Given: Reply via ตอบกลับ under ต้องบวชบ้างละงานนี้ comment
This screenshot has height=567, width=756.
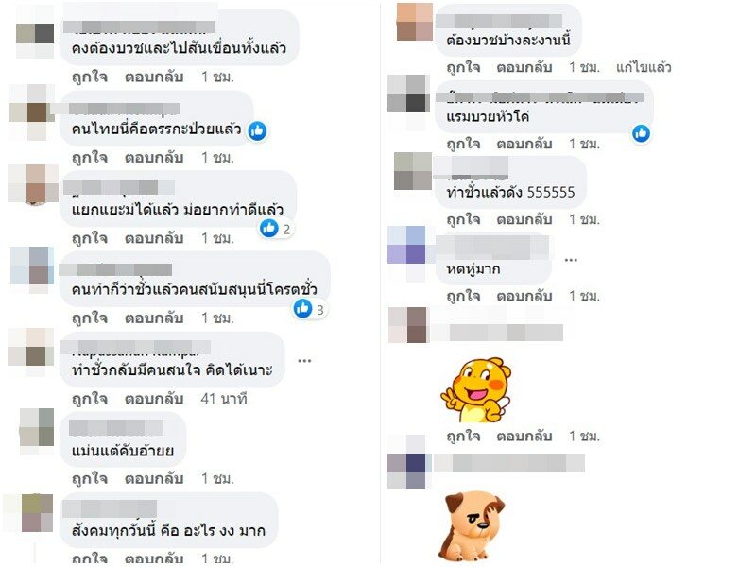Looking at the screenshot, I should click(524, 67).
